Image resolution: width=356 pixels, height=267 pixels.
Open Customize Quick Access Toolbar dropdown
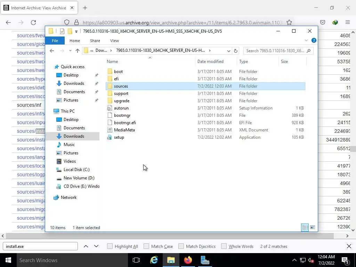(x=76, y=32)
